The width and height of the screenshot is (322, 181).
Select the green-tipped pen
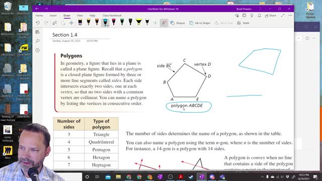122,22
